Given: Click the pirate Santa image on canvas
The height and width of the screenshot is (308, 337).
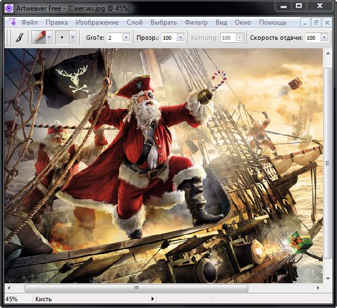Looking at the screenshot, I should (163, 166).
